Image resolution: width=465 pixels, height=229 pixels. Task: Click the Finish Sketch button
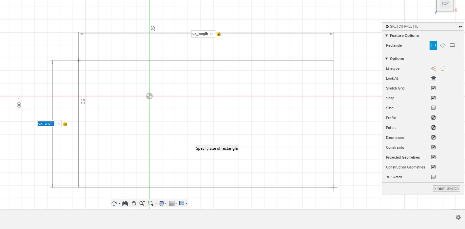446,189
